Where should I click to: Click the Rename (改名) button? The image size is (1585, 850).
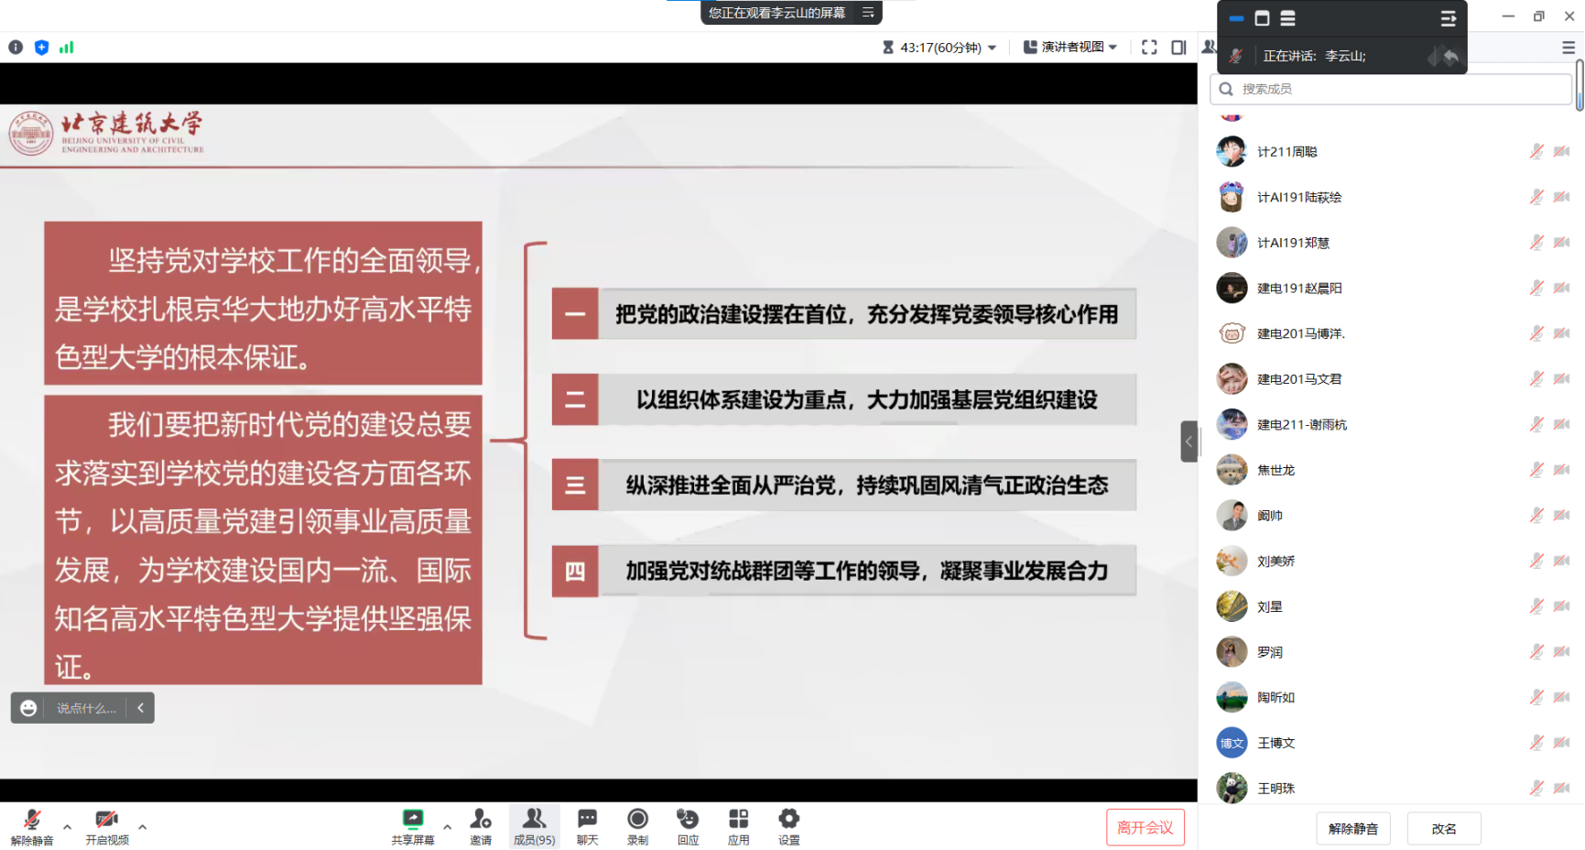(1443, 829)
